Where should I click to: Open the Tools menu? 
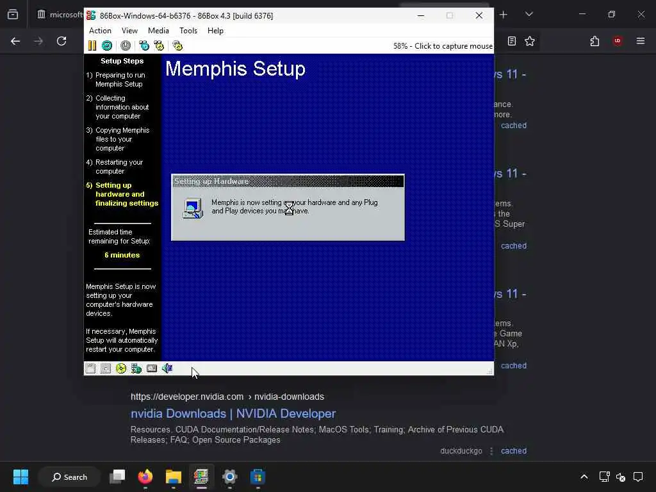pyautogui.click(x=188, y=31)
